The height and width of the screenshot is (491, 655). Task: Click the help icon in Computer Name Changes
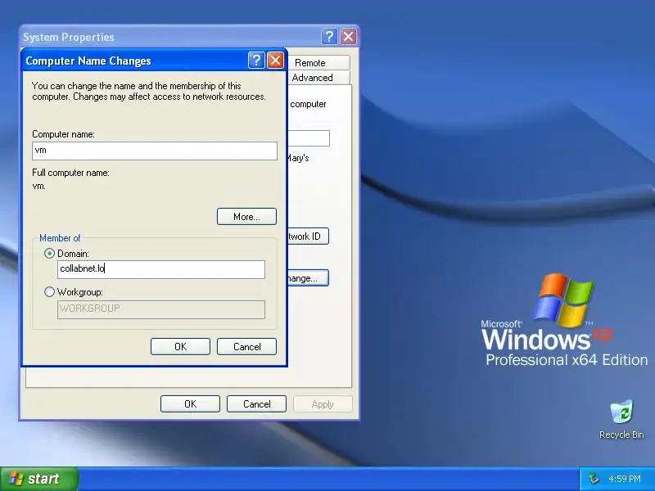coord(256,61)
